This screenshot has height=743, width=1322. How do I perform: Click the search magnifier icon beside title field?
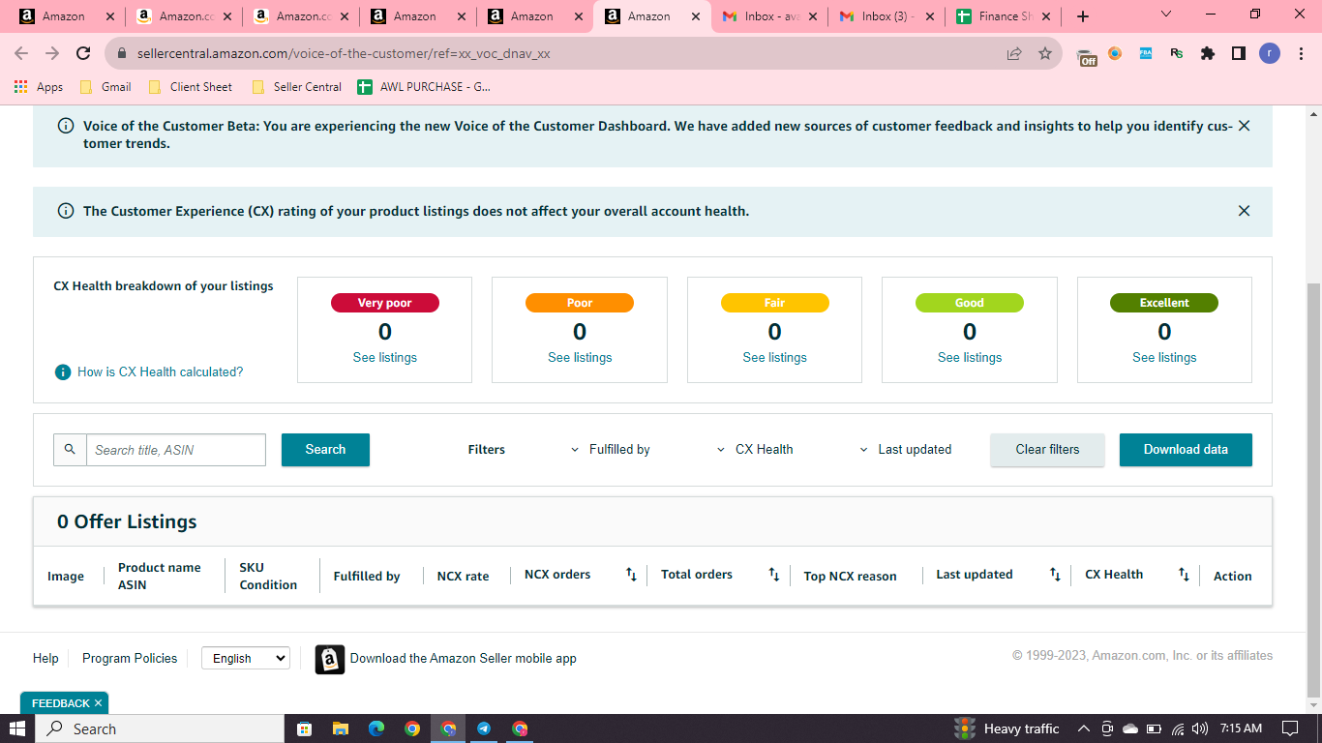(x=70, y=450)
